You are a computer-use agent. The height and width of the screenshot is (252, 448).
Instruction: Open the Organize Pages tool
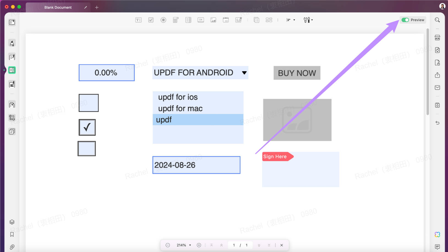(12, 105)
